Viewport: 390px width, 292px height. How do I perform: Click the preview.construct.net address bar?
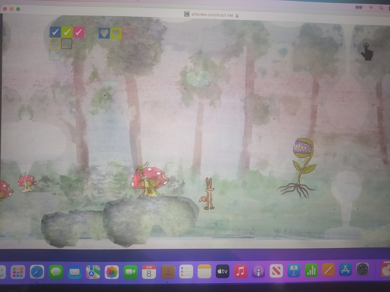(212, 15)
